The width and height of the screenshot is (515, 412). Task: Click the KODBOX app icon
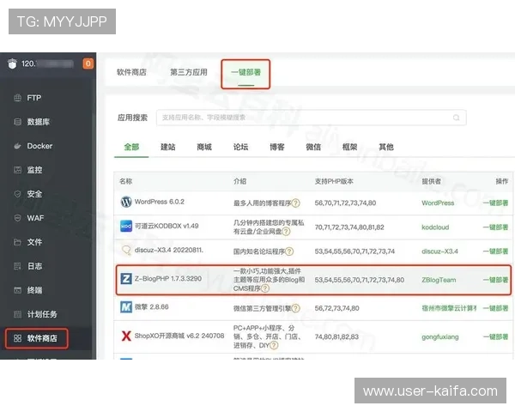click(x=126, y=226)
